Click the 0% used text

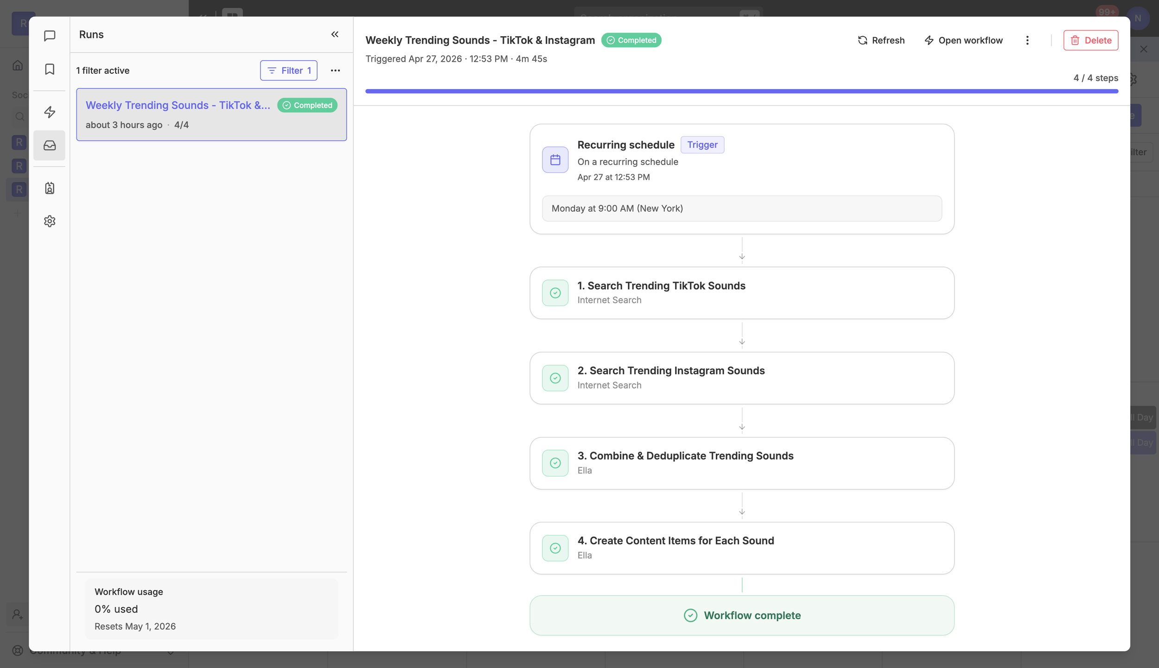tap(116, 609)
